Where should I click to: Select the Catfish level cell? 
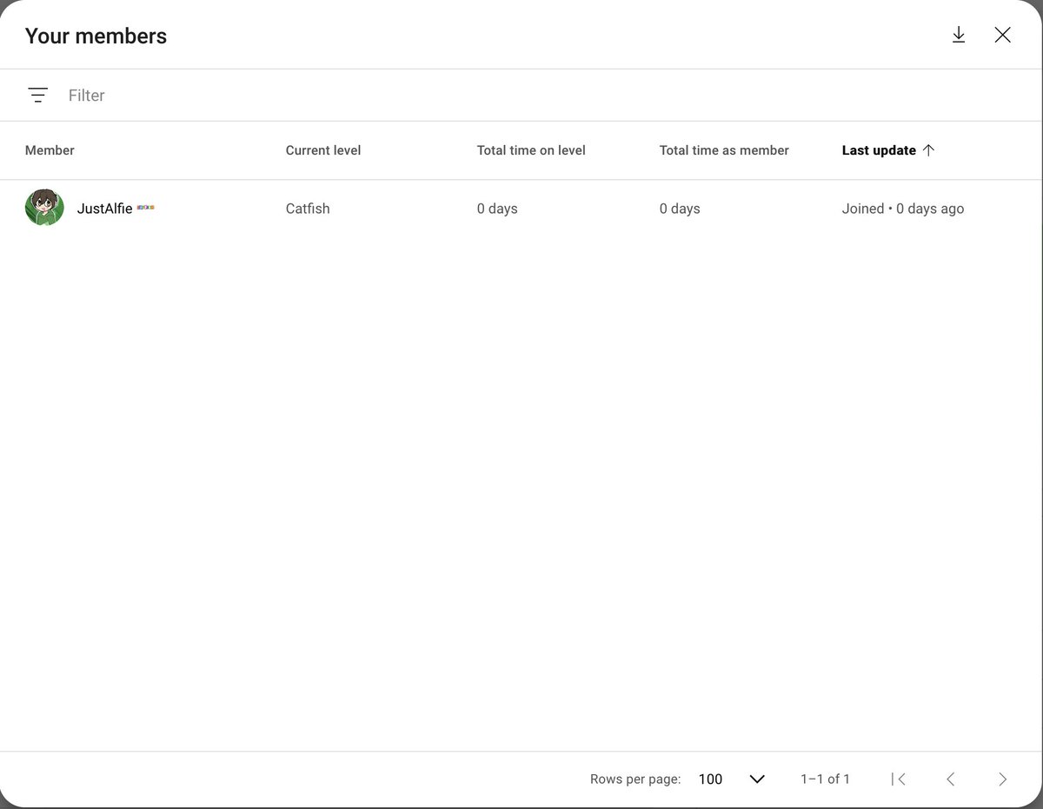tap(308, 209)
